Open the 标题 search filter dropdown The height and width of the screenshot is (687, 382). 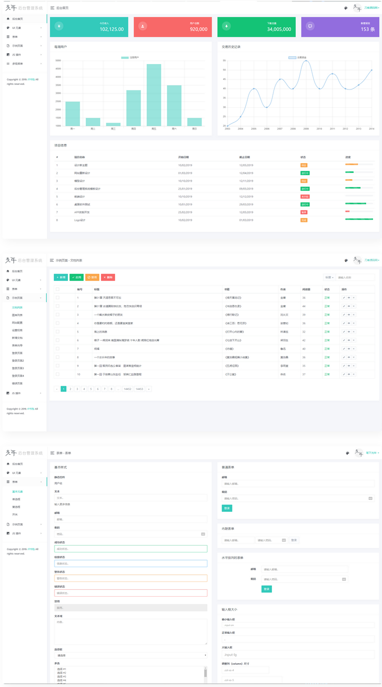click(329, 277)
